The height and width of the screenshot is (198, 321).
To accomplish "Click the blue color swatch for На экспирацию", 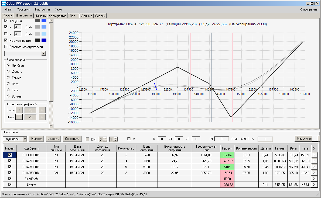I will pos(44,40).
